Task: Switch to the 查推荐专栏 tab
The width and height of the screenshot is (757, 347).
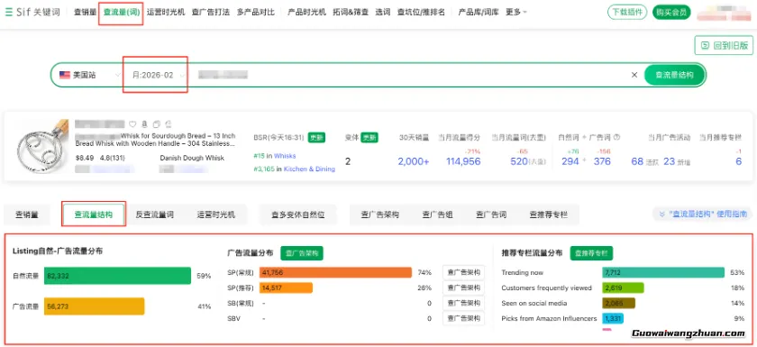Action: 548,215
